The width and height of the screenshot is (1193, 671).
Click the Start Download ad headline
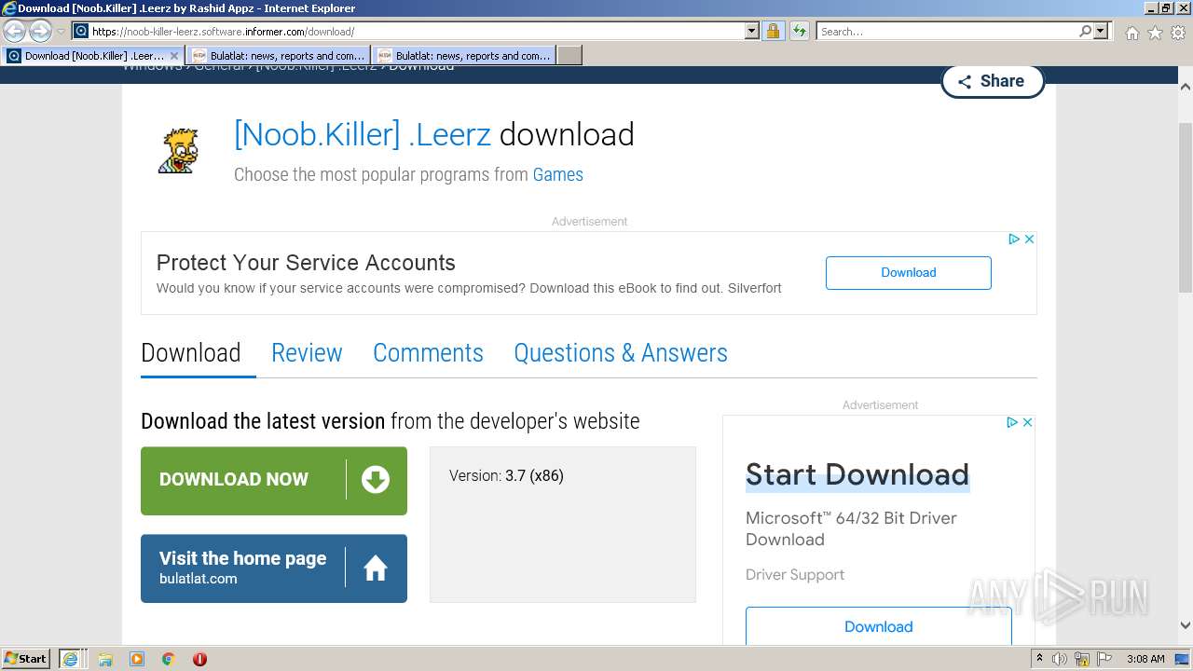[x=857, y=475]
